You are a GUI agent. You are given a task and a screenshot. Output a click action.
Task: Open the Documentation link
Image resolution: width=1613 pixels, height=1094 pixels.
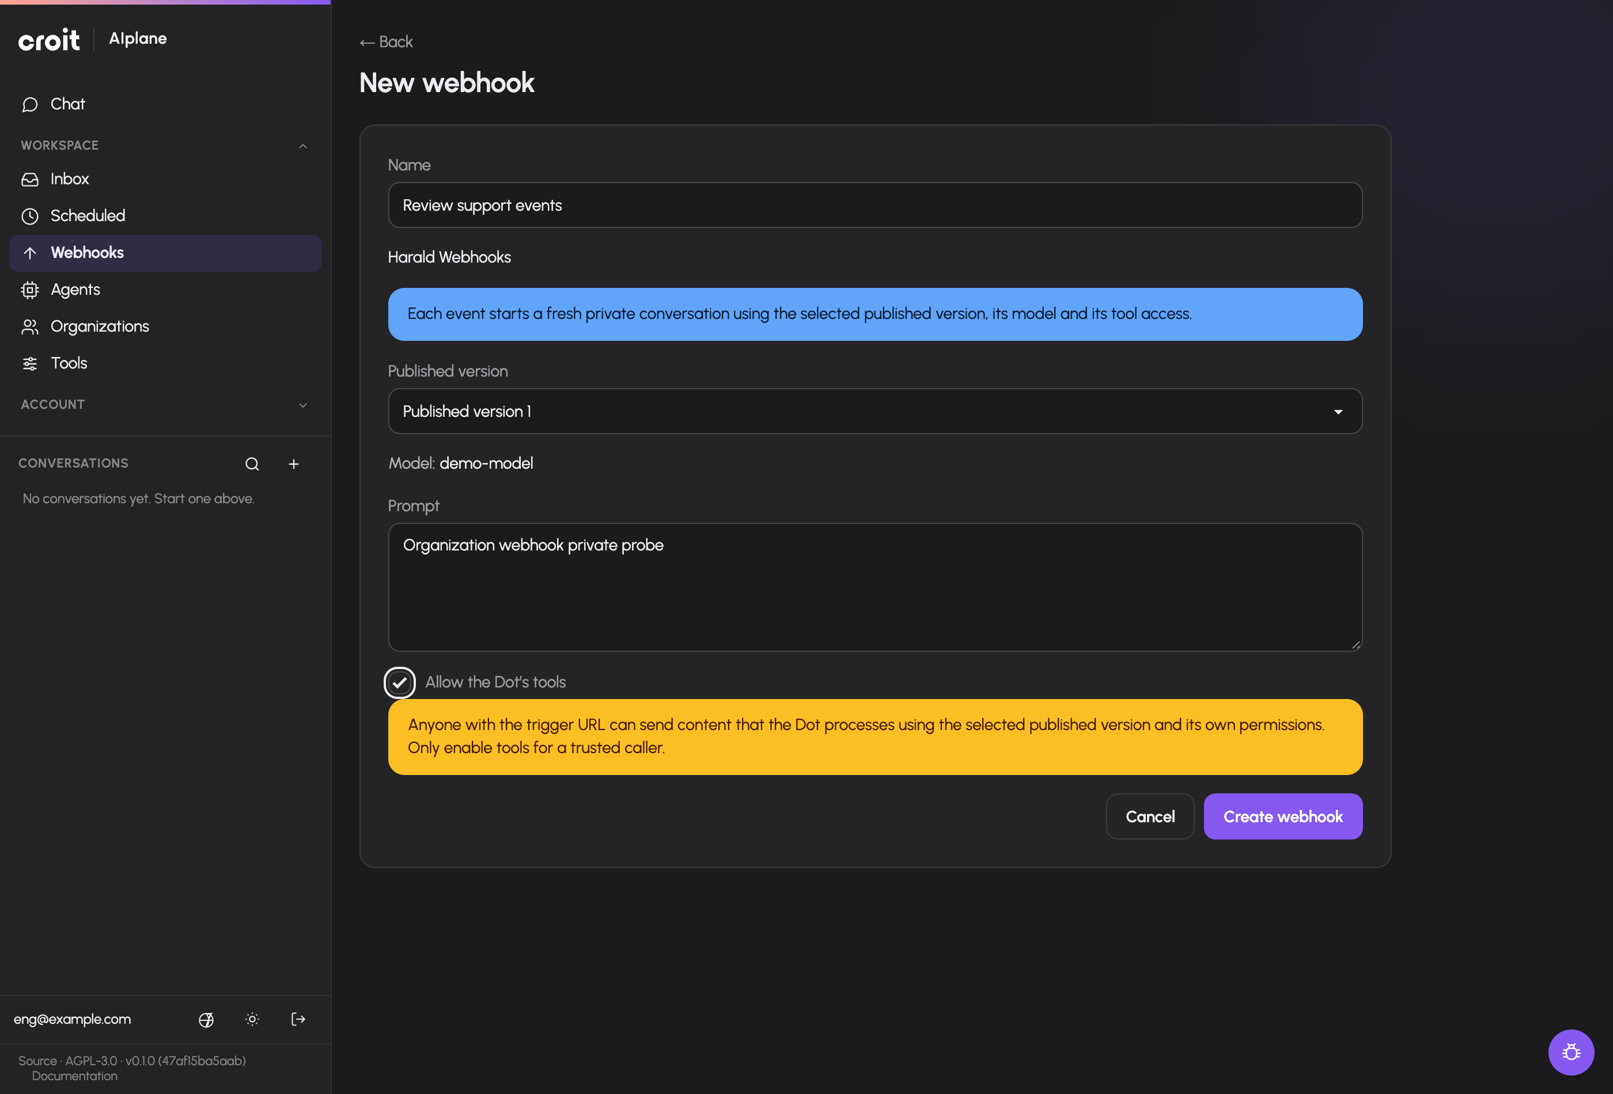click(75, 1076)
